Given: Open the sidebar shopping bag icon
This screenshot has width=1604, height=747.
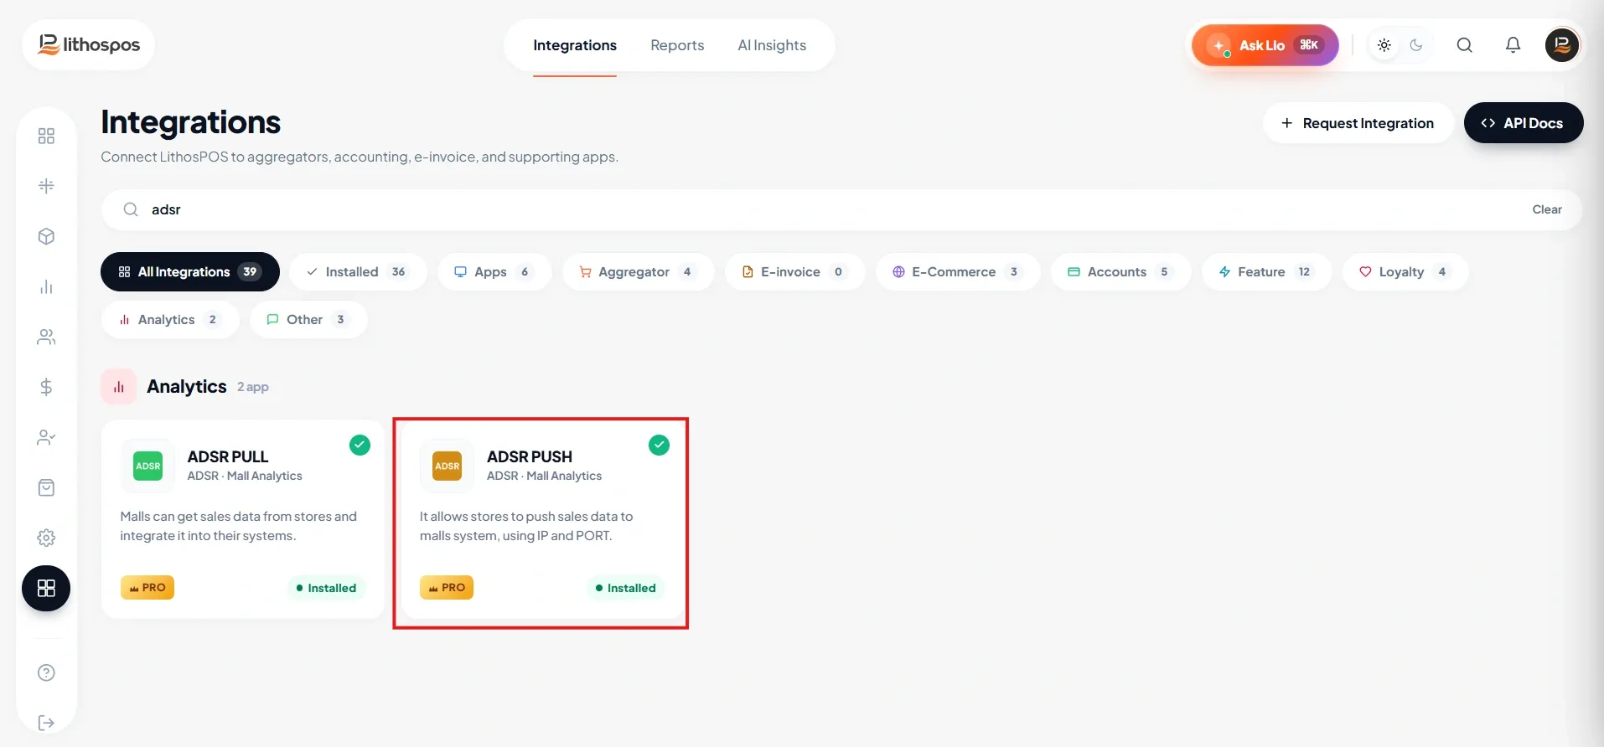Looking at the screenshot, I should coord(46,487).
